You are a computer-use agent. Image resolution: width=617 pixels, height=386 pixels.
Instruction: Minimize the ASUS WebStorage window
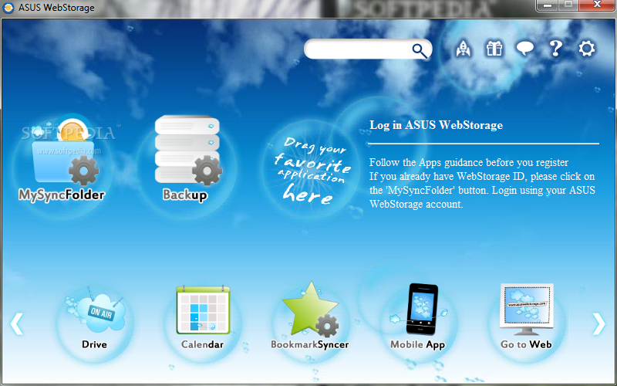[x=547, y=5]
